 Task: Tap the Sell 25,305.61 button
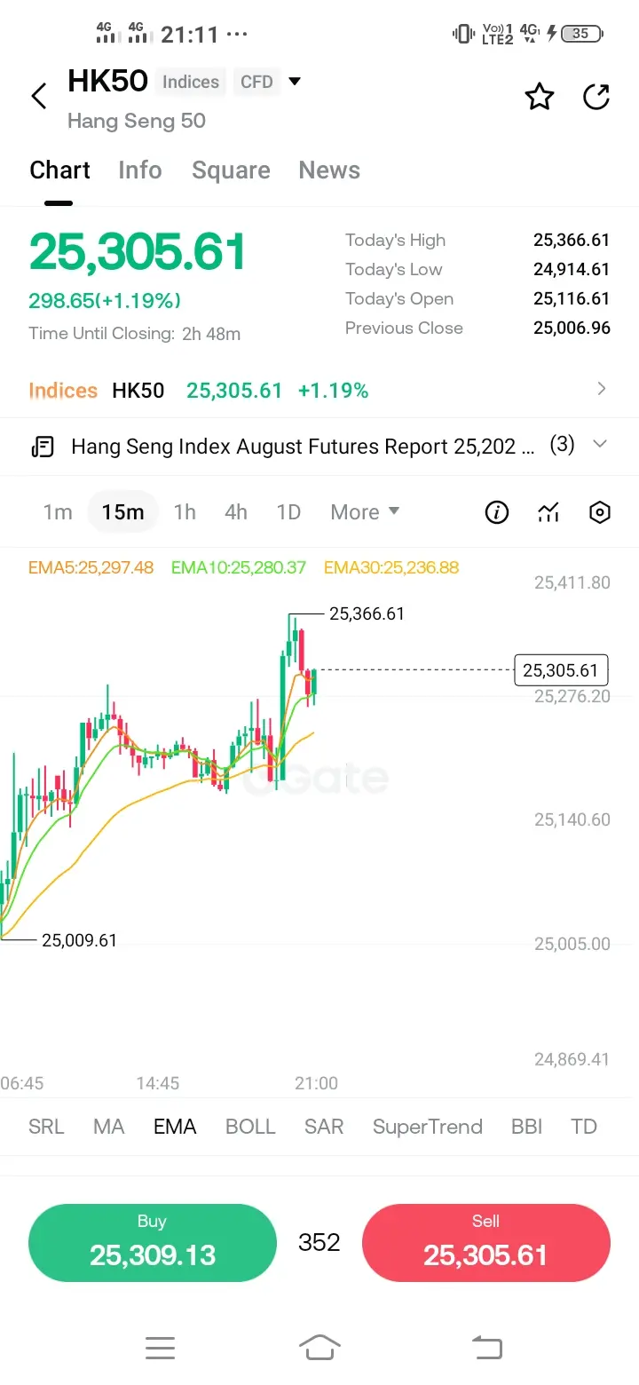pyautogui.click(x=486, y=1243)
